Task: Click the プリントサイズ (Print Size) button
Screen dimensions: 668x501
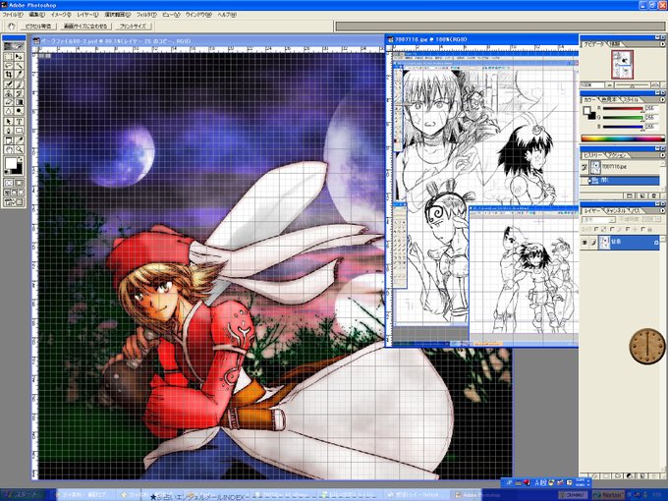Action: [133, 26]
